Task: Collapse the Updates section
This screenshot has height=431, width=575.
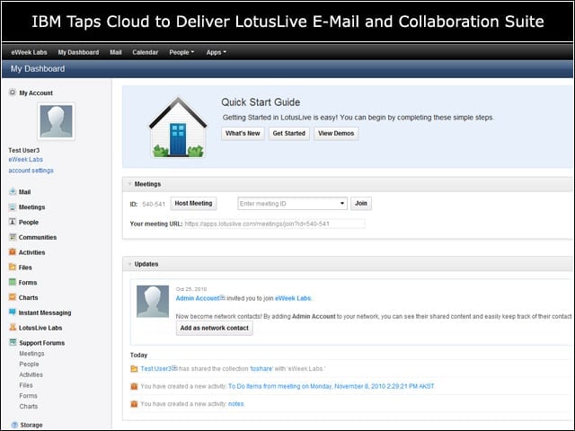Action: coord(129,264)
